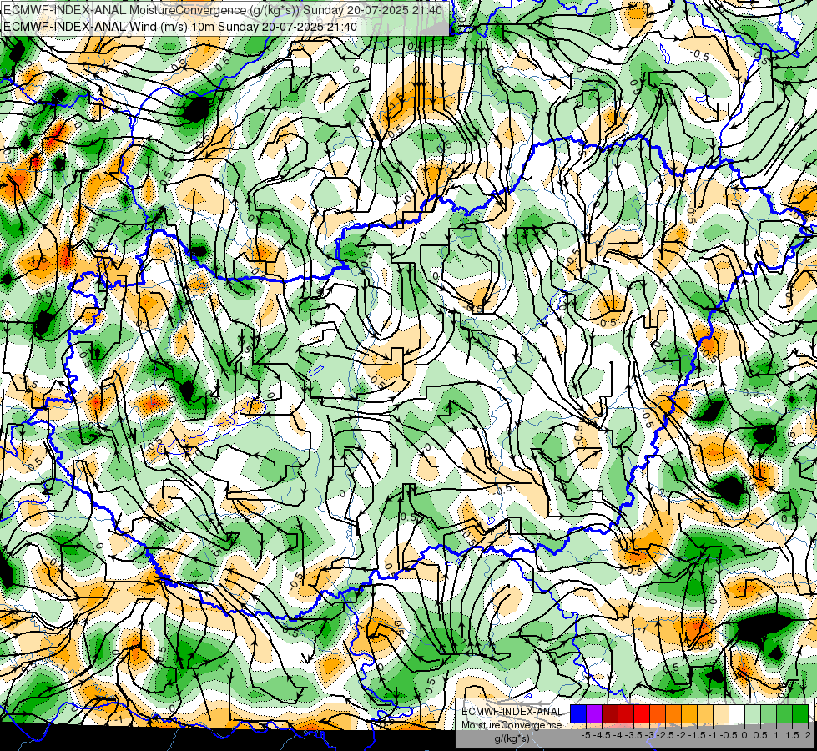Click the -2.5 tick label on the legend scale
The image size is (817, 751).
665,735
